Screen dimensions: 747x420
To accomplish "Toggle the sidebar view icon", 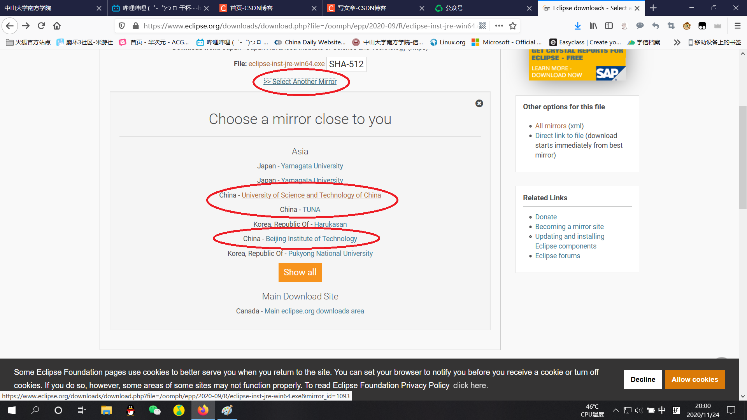I will [608, 26].
